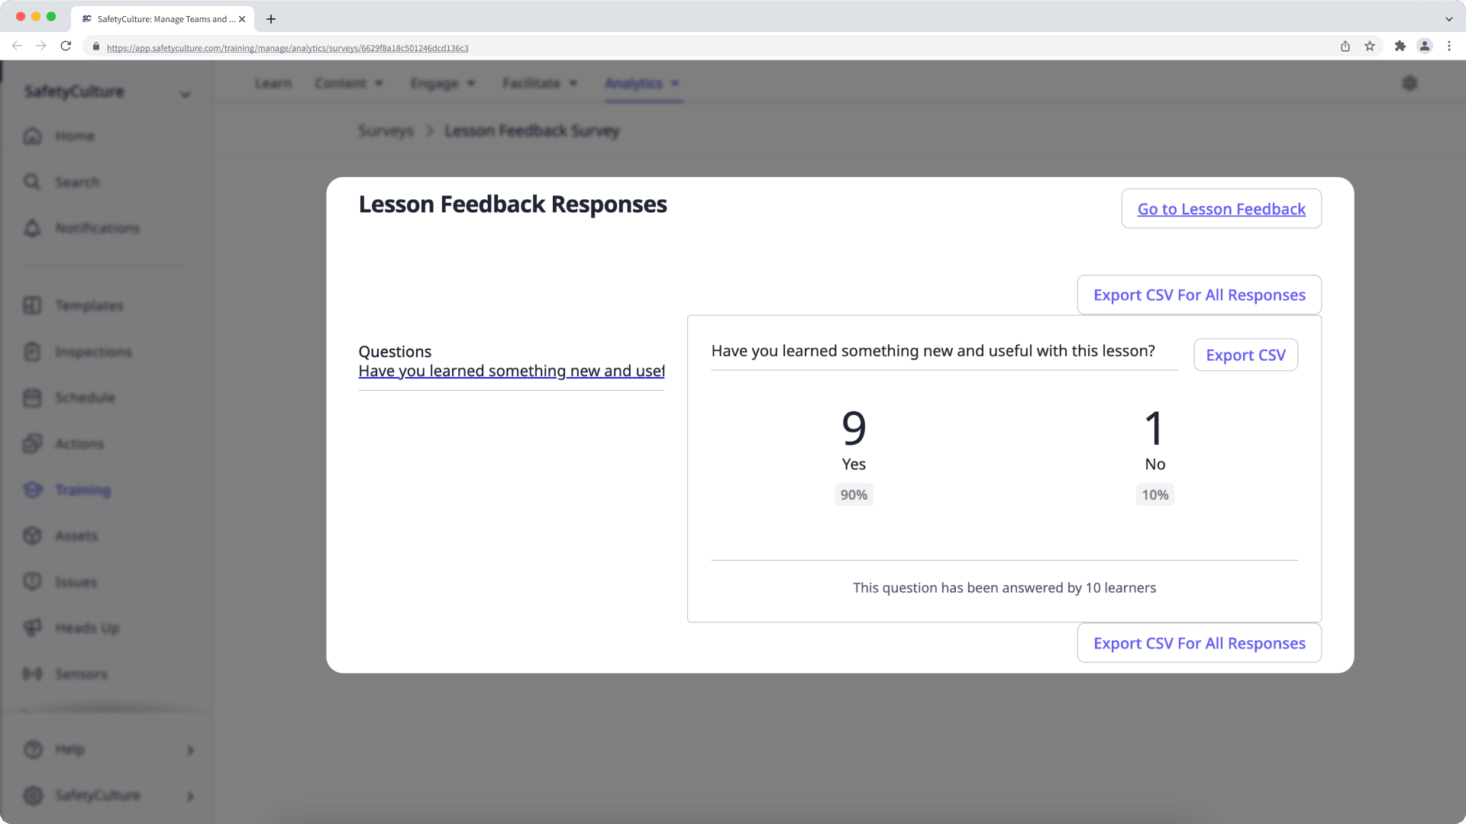Select the Training graduation cap icon
This screenshot has height=824, width=1466.
click(32, 490)
